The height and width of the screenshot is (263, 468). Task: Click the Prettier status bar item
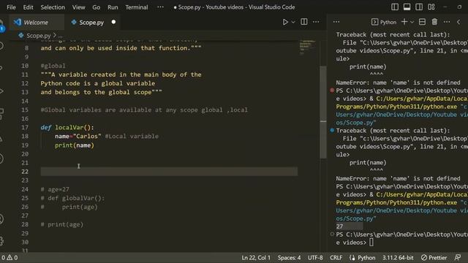tap(434, 258)
